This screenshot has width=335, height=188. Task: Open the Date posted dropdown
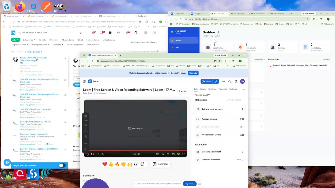pos(29,40)
